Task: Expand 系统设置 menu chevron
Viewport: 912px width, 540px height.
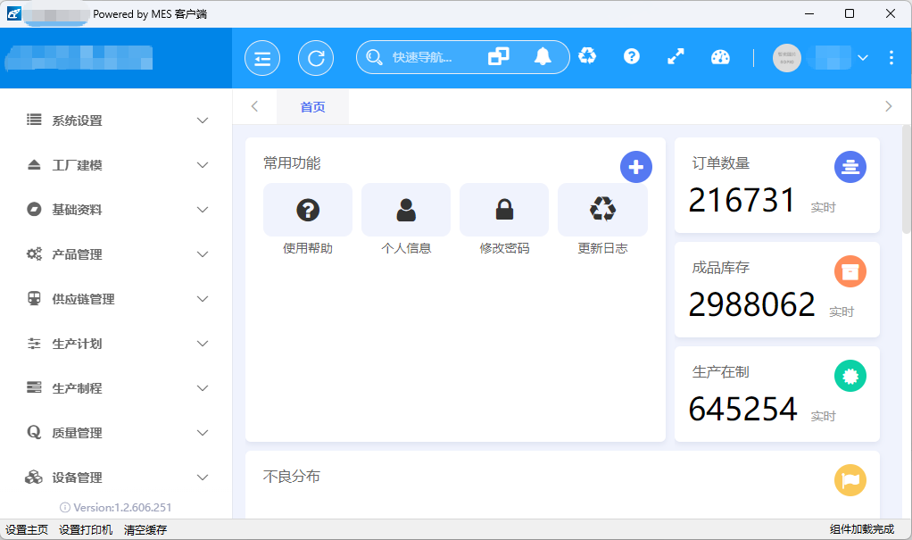Action: click(203, 120)
